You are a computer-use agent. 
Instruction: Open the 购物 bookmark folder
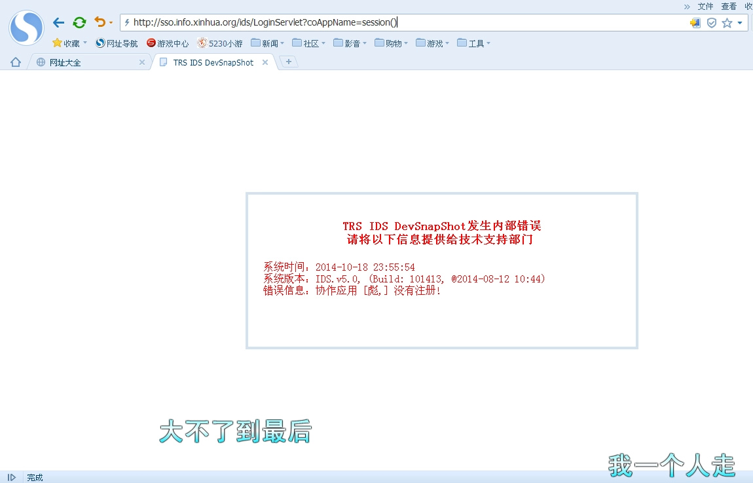392,43
